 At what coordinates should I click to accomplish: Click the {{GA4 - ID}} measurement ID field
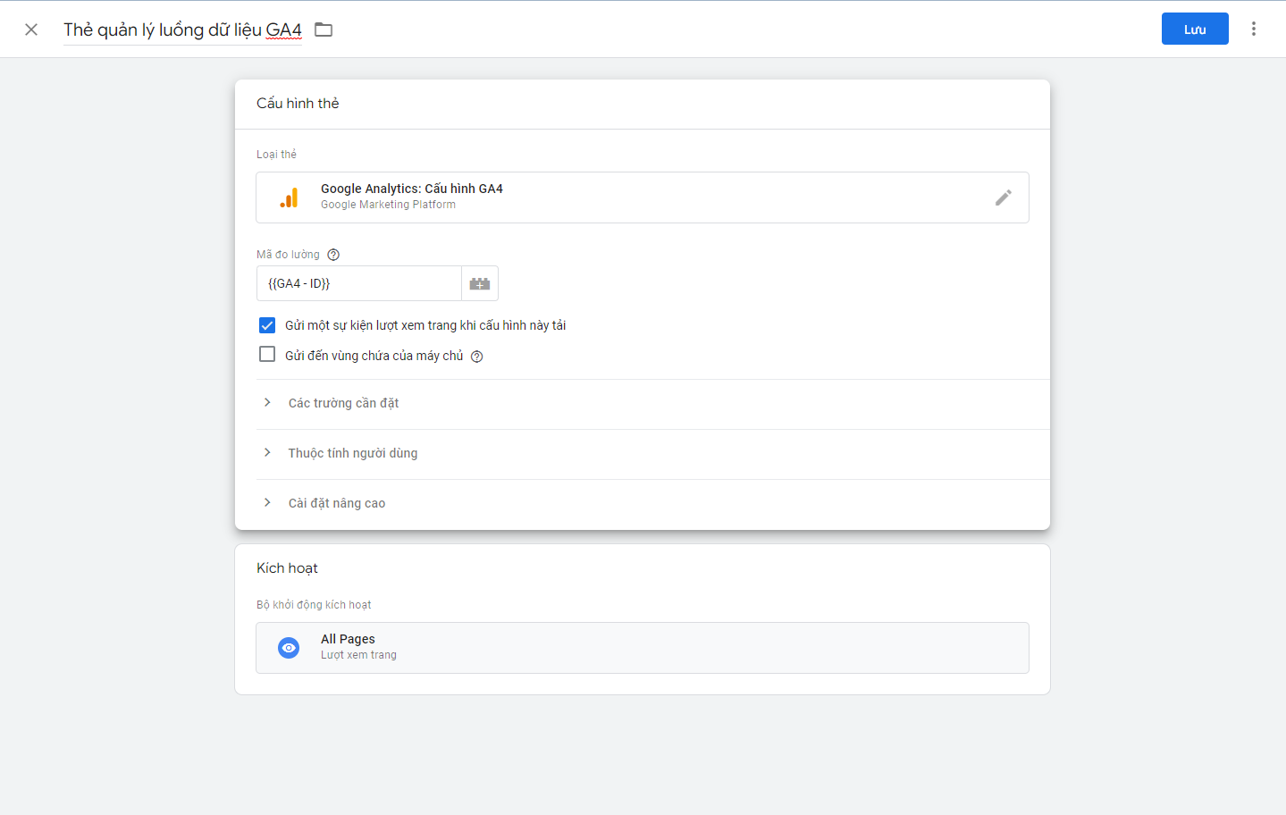358,283
